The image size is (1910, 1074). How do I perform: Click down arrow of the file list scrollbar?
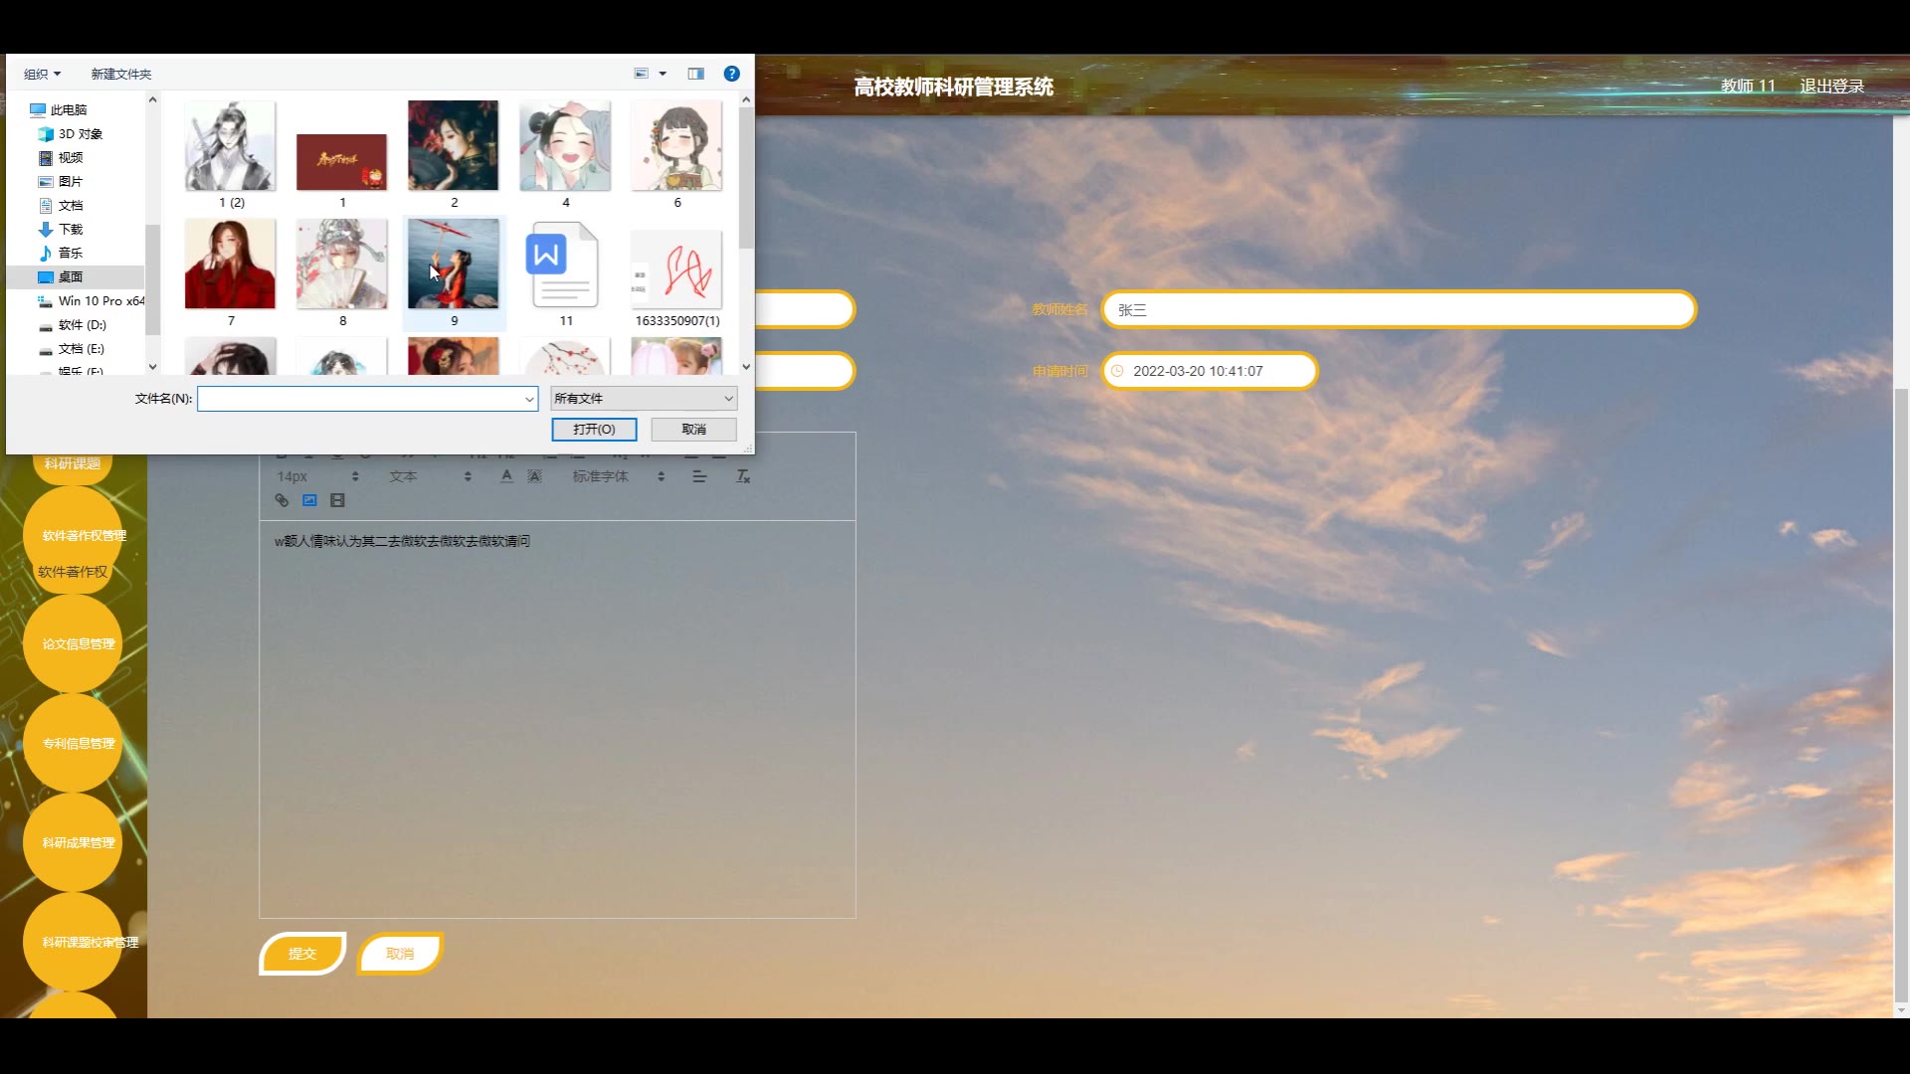[746, 367]
